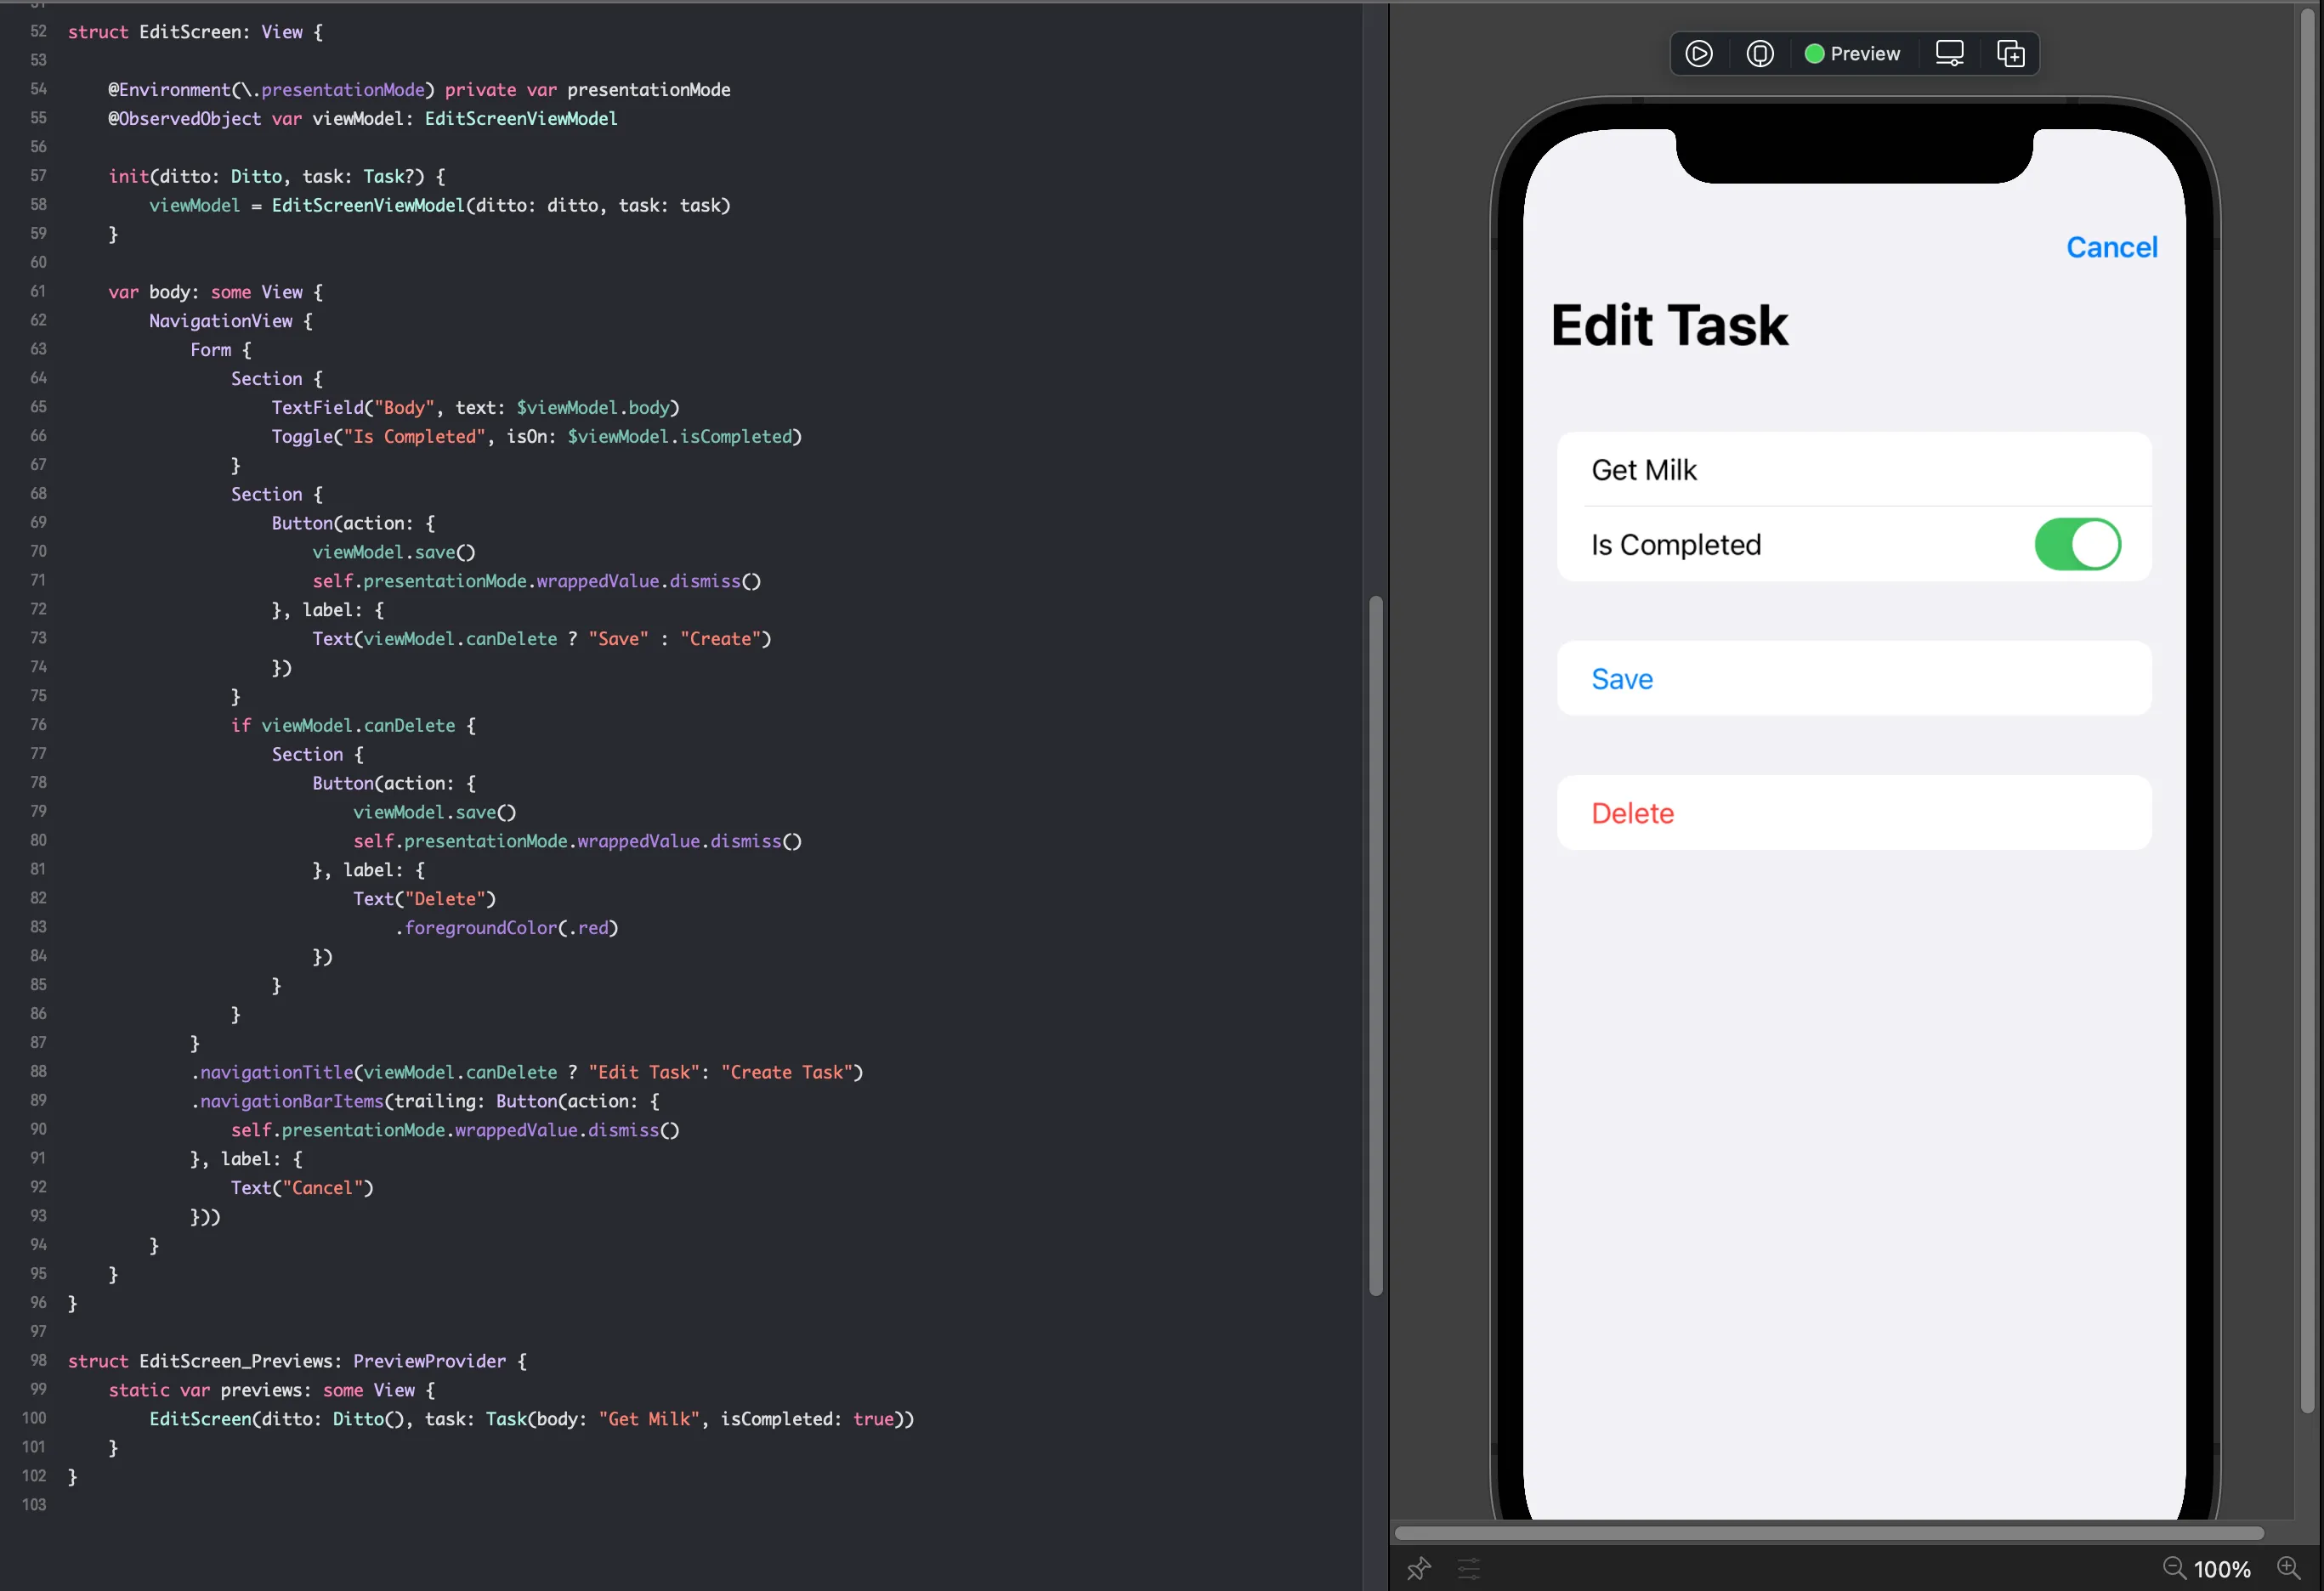
Task: Click the @ObservedObject viewModel declaration line
Action: (362, 118)
